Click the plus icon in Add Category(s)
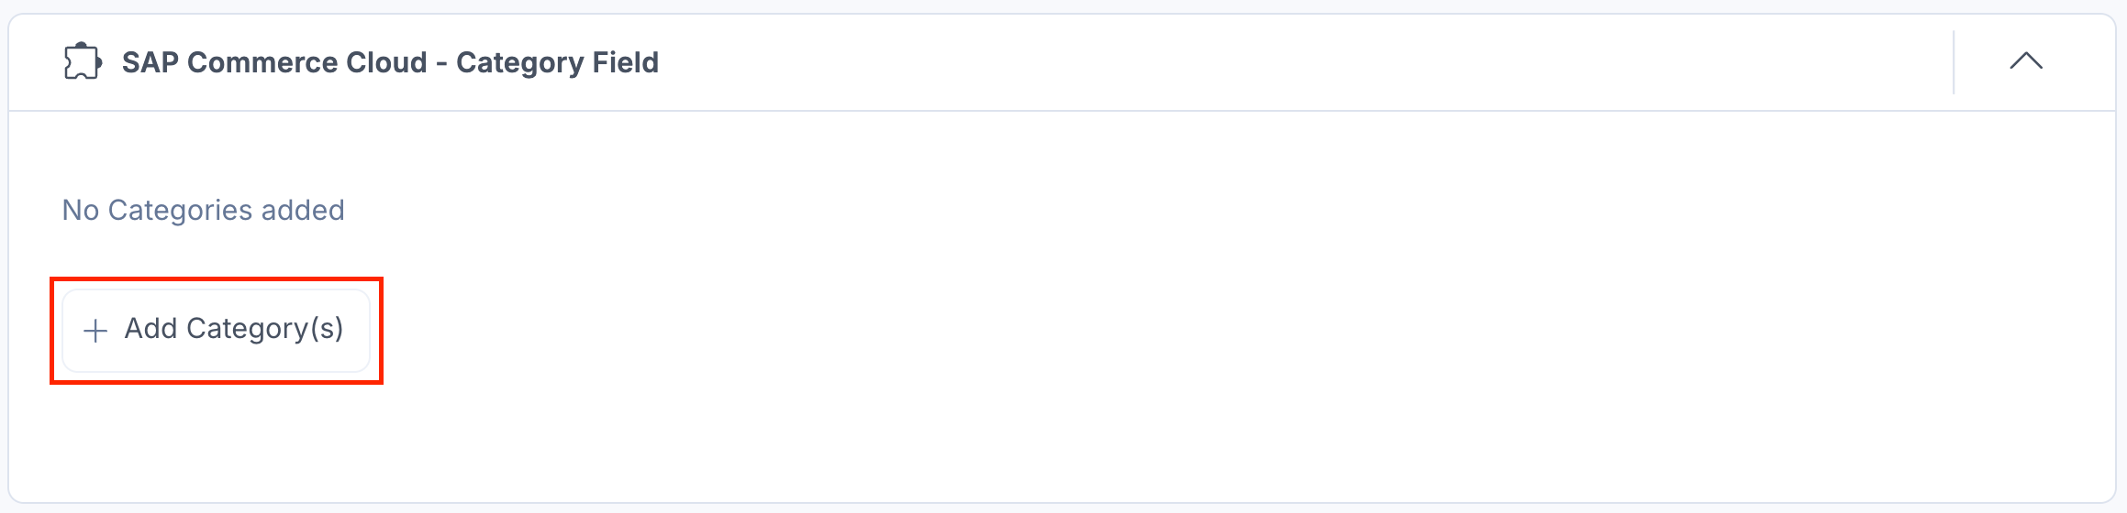Image resolution: width=2127 pixels, height=513 pixels. pos(95,331)
